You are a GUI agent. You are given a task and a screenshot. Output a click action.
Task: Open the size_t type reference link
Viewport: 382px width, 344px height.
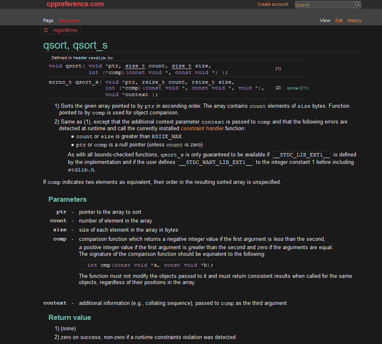[x=135, y=65]
